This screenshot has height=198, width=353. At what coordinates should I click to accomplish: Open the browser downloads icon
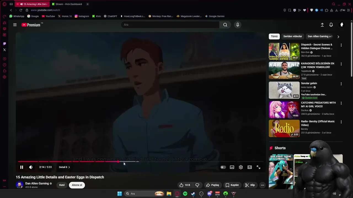(x=336, y=10)
